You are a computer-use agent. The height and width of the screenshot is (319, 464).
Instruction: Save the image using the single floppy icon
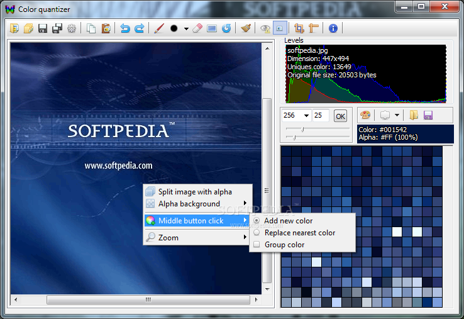pos(43,28)
